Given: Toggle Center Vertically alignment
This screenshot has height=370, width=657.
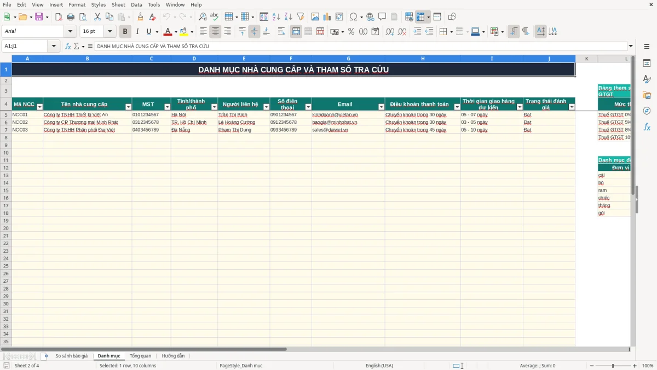Looking at the screenshot, I should click(254, 32).
